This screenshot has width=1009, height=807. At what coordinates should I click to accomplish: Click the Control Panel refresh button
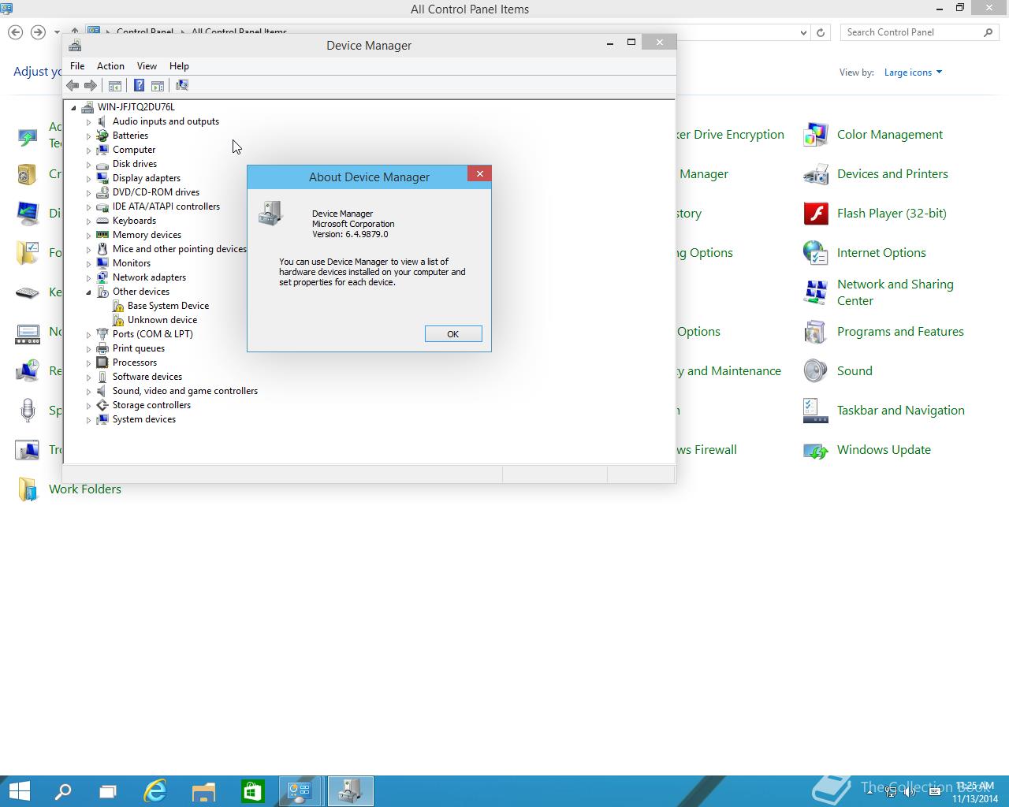click(x=821, y=32)
